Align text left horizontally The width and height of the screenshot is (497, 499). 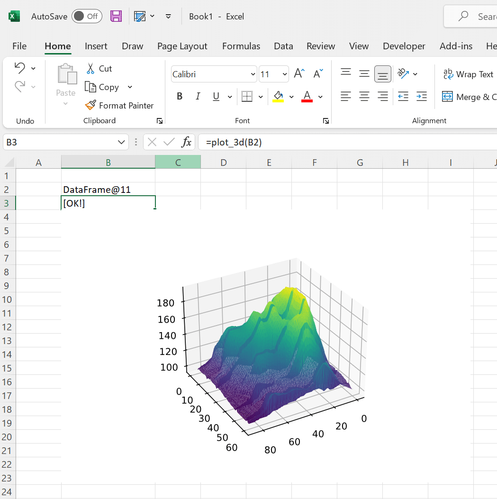[x=346, y=96]
